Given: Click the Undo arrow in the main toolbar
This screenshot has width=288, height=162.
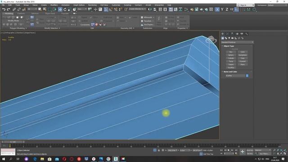Looking at the screenshot, I should [4, 9].
